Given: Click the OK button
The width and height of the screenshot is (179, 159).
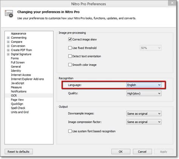Looking at the screenshot, I should pos(121,151).
